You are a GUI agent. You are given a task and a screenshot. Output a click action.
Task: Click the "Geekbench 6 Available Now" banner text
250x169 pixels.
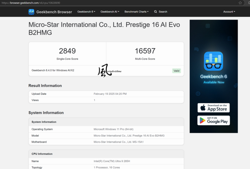click(214, 79)
